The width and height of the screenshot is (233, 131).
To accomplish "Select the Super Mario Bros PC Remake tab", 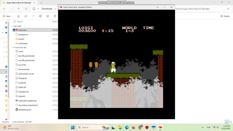I will point(19,3).
